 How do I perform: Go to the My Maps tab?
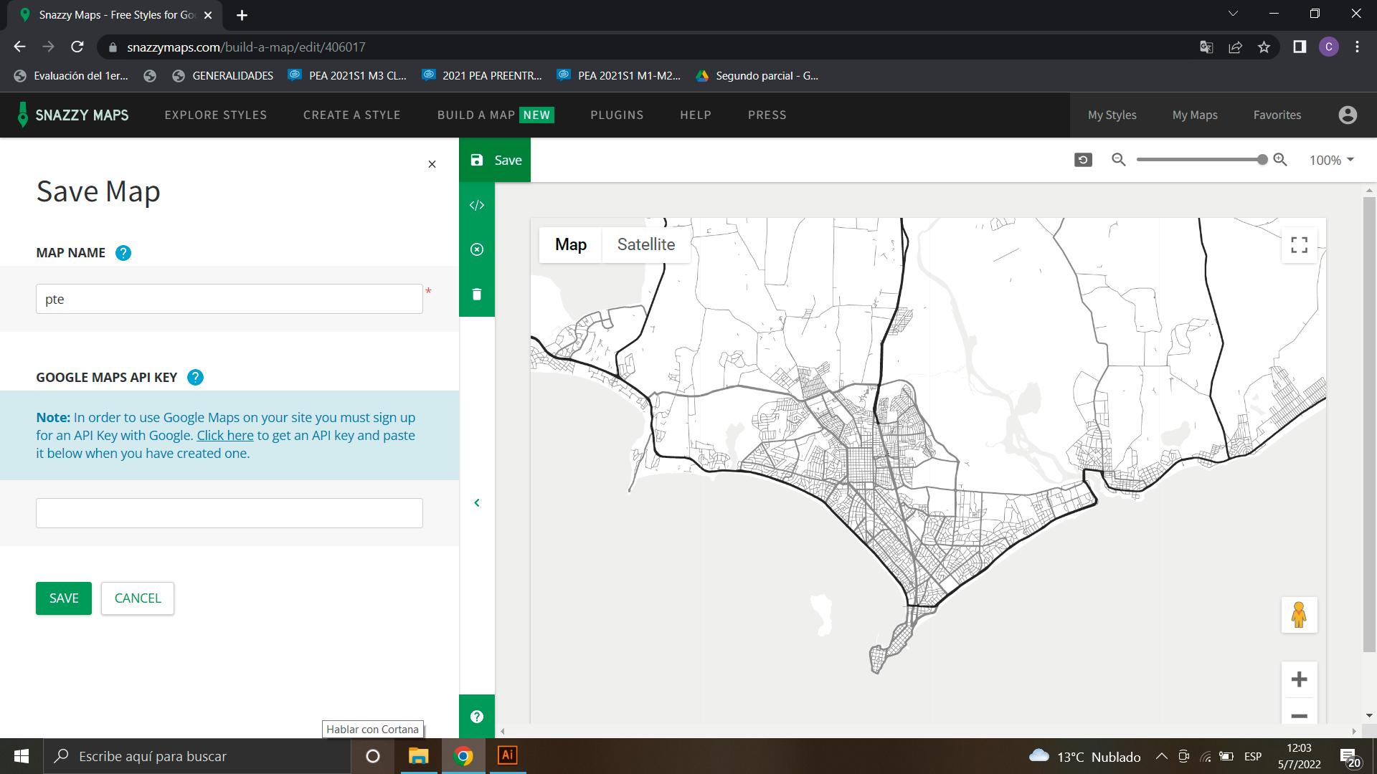tap(1195, 115)
